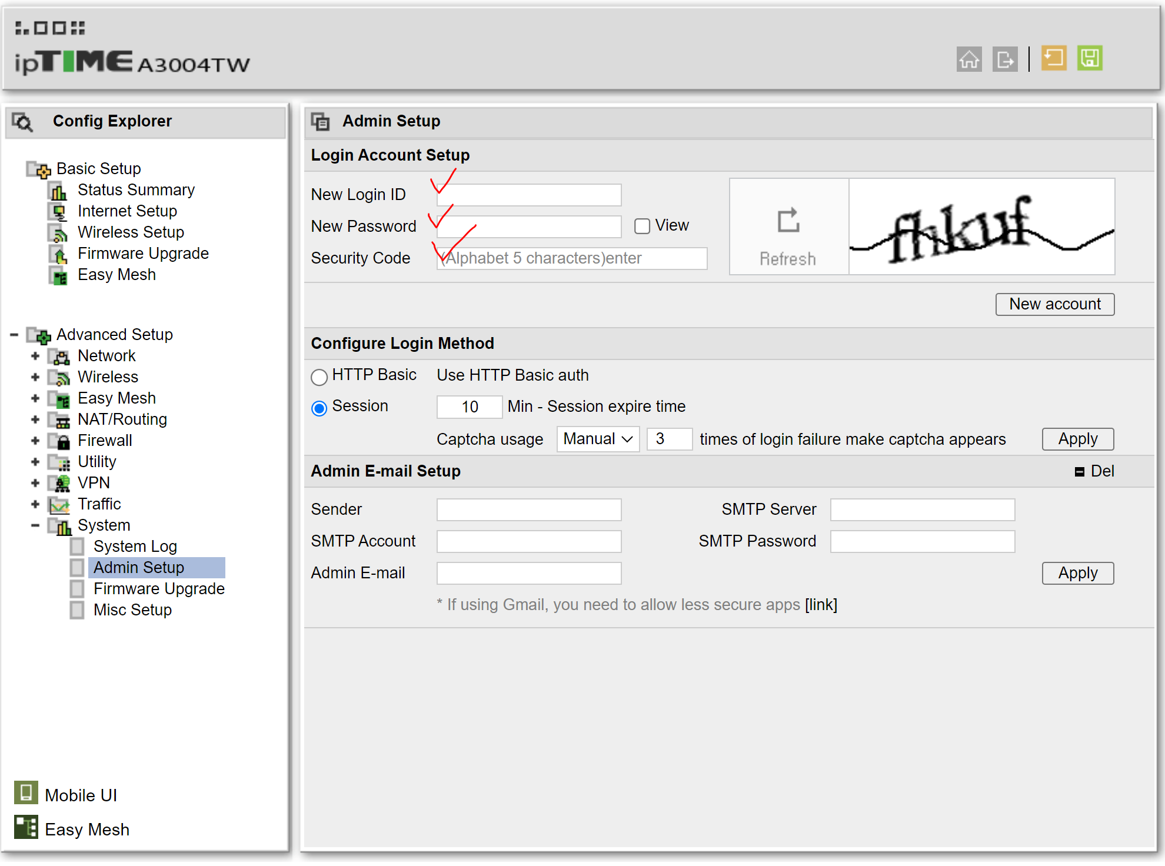
Task: Click the green save icon
Action: 1089,58
